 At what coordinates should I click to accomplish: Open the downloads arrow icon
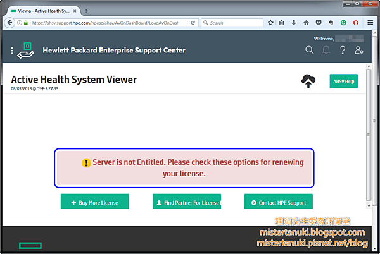[x=294, y=23]
